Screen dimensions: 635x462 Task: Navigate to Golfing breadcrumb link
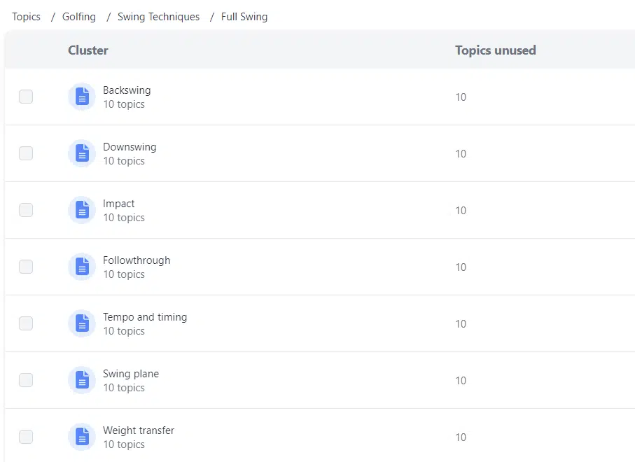(x=79, y=17)
